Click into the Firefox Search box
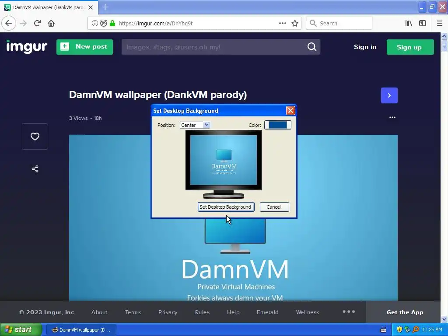The image size is (448, 336). (x=339, y=23)
